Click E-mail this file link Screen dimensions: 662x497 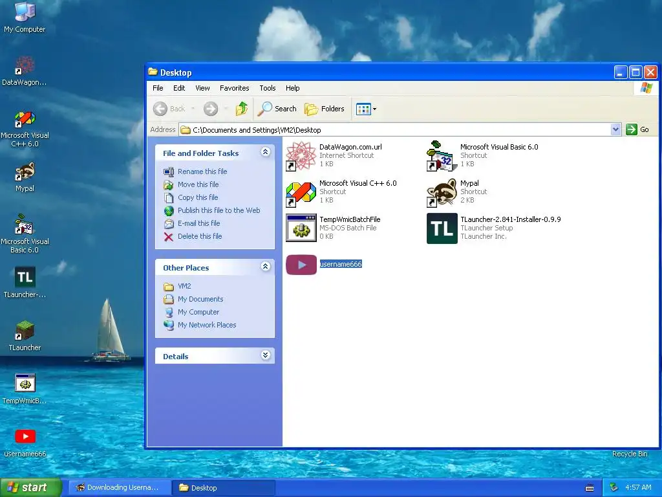point(198,223)
